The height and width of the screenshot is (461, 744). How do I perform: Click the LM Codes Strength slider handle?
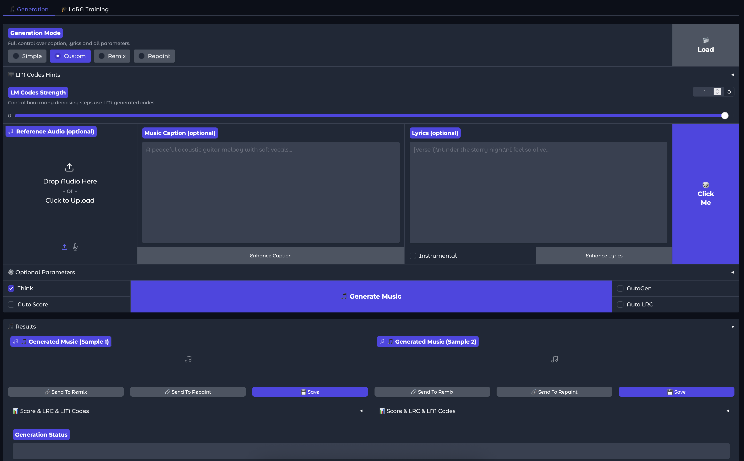pyautogui.click(x=725, y=116)
